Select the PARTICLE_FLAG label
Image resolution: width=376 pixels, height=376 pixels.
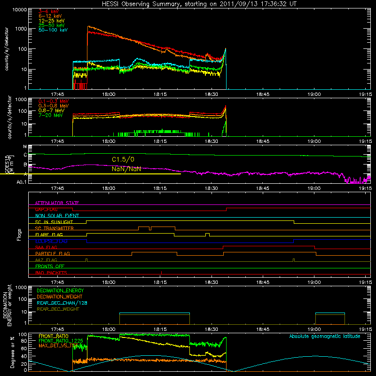click(x=53, y=253)
